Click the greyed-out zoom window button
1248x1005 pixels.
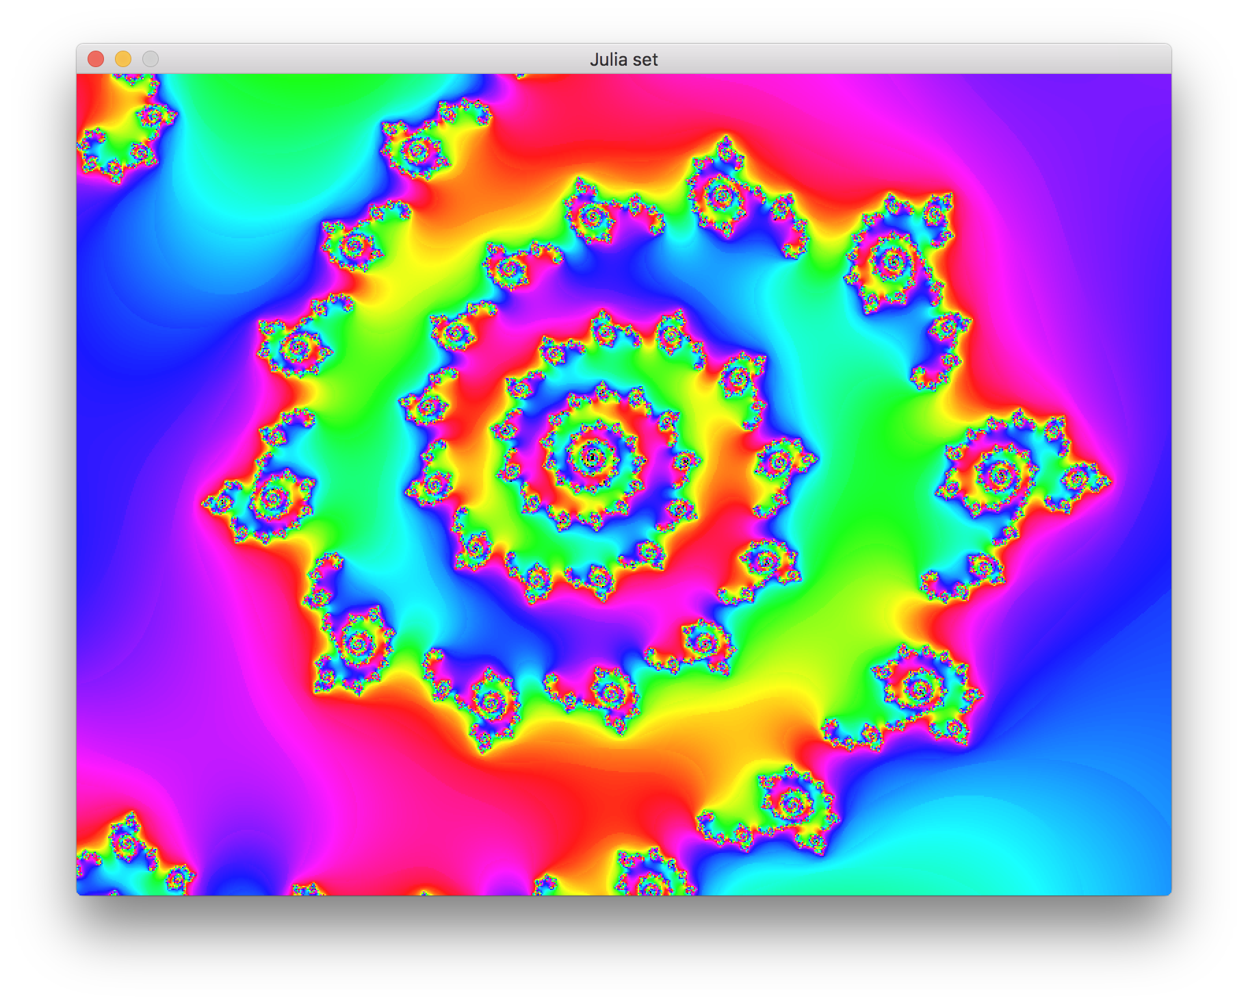pyautogui.click(x=151, y=60)
